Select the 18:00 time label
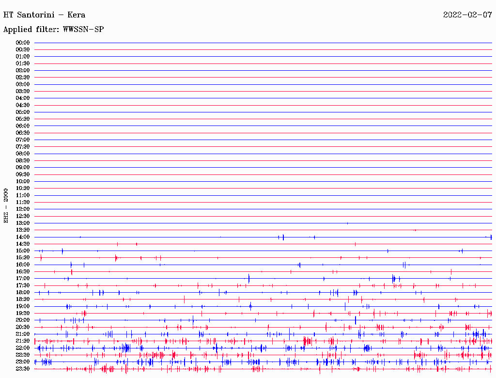The width and height of the screenshot is (496, 378). click(22, 292)
